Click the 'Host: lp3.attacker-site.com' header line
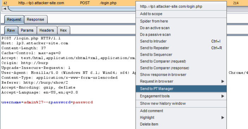The height and width of the screenshot is (129, 248). [x=35, y=43]
